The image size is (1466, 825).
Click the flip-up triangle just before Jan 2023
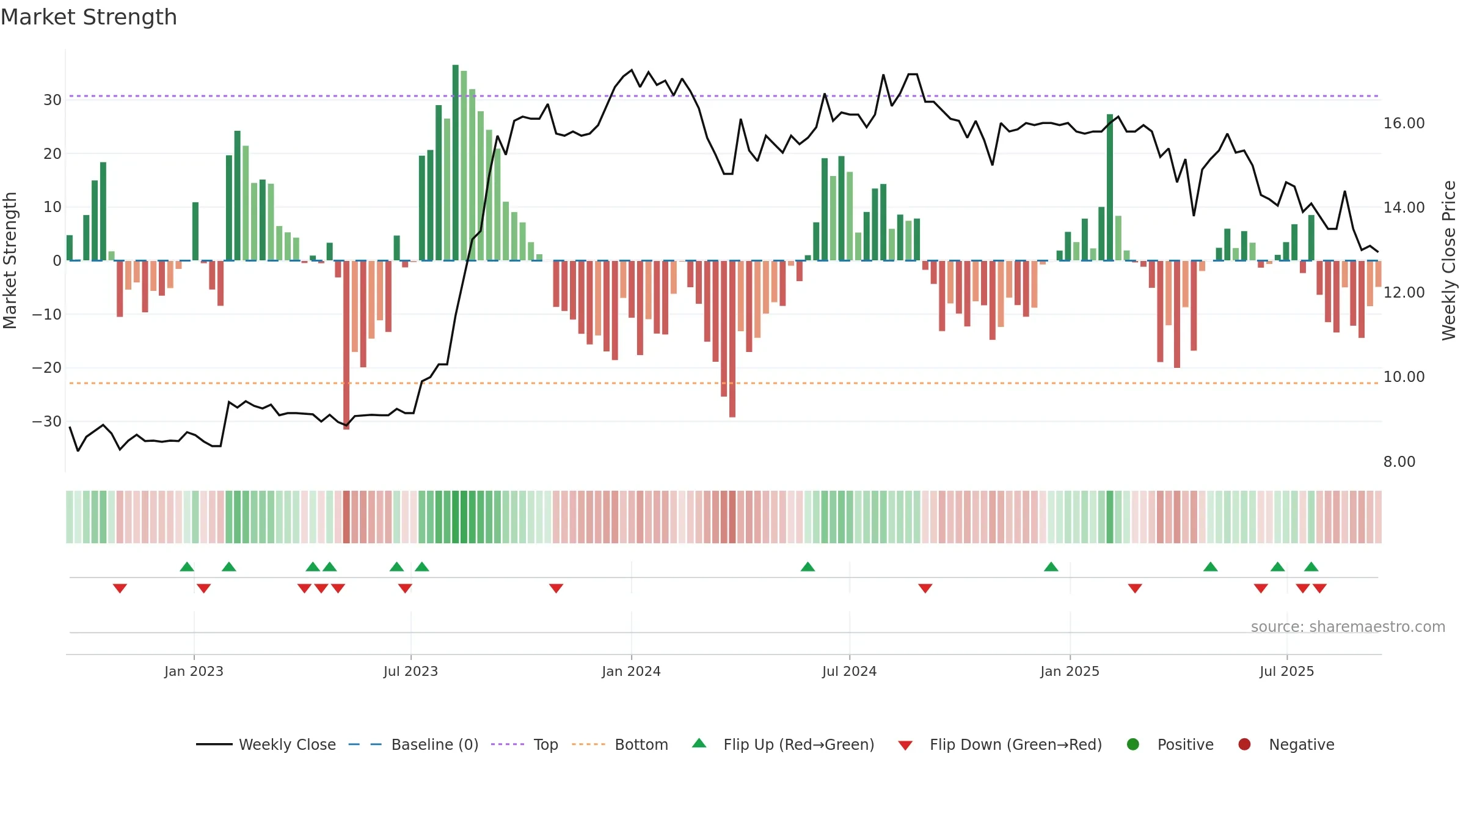[x=187, y=566]
